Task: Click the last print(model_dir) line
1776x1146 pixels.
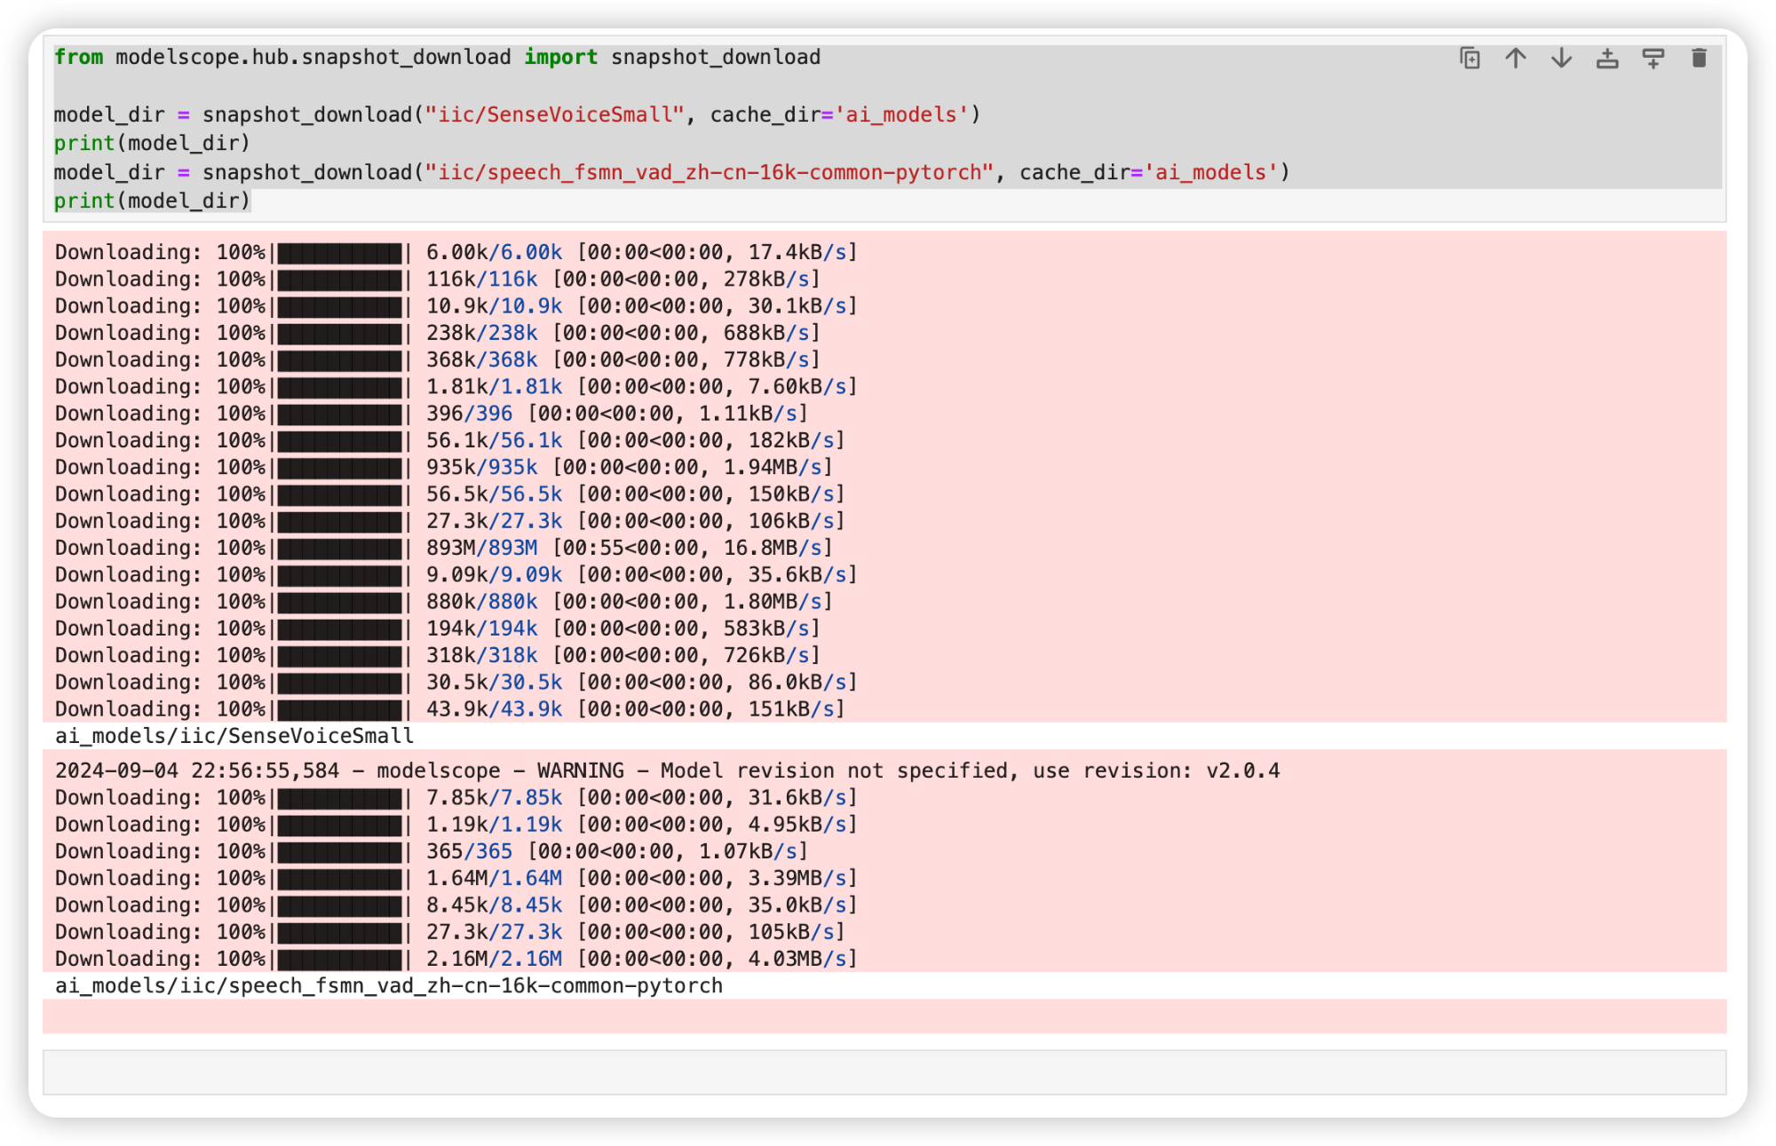Action: pyautogui.click(x=152, y=202)
